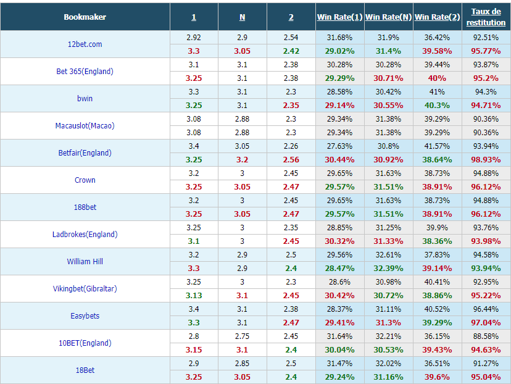Open the 12bet.com bookmaker link
This screenshot has width=511, height=384.
click(85, 44)
